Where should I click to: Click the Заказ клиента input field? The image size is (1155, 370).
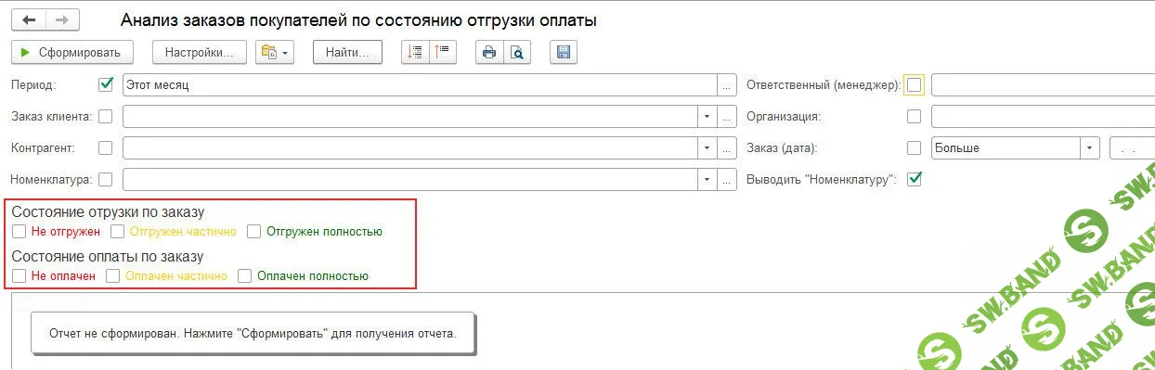(x=409, y=116)
